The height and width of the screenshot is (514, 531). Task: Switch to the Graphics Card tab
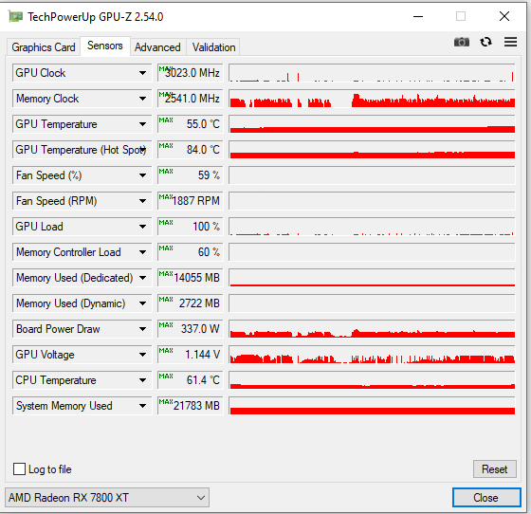click(44, 47)
